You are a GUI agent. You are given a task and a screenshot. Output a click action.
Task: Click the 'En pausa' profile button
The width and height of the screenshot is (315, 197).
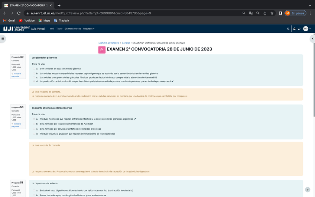coord(295,13)
